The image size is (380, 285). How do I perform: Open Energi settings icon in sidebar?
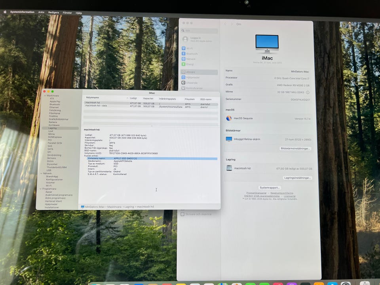pos(183,64)
